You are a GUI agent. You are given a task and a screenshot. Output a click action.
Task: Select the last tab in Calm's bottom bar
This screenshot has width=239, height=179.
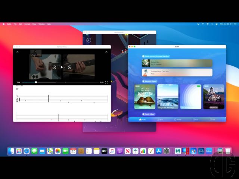212,120
